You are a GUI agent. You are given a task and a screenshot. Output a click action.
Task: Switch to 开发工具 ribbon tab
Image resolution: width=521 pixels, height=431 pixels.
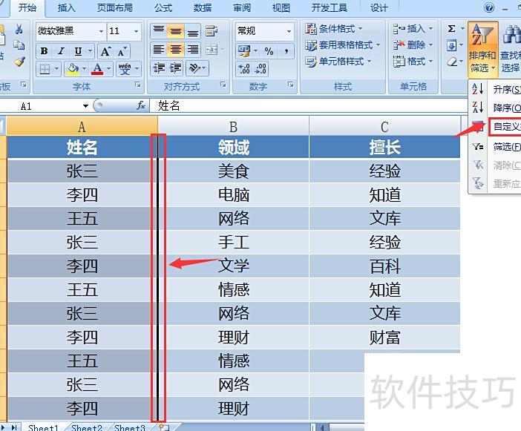click(x=330, y=7)
